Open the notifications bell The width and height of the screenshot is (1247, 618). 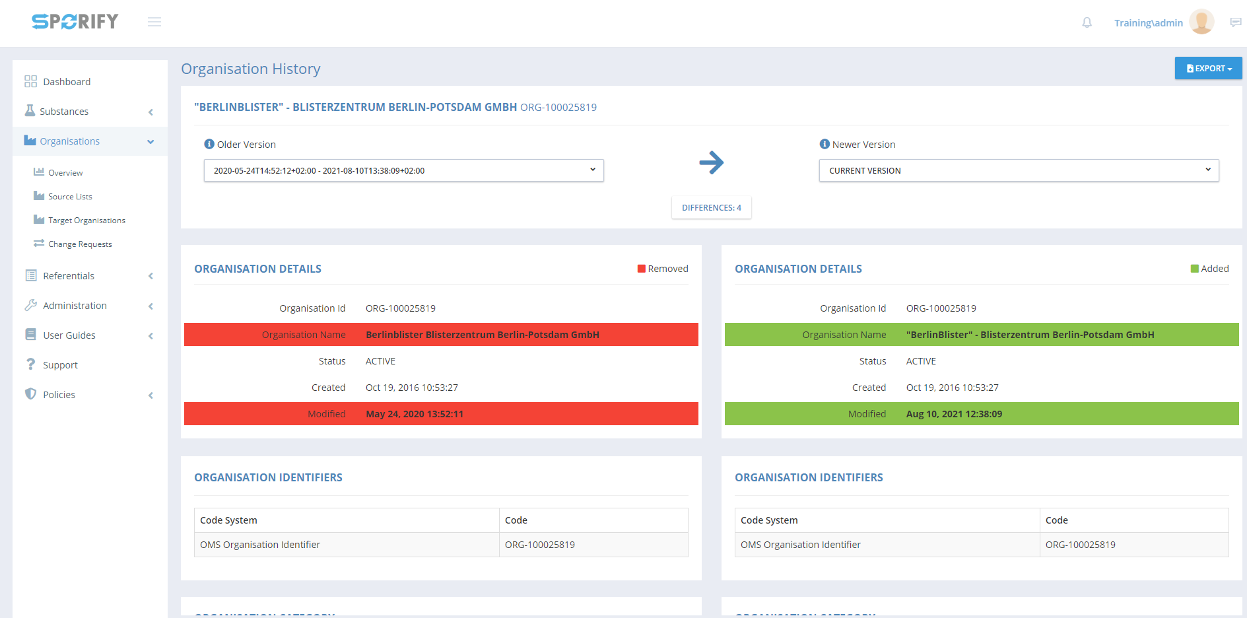click(x=1087, y=23)
